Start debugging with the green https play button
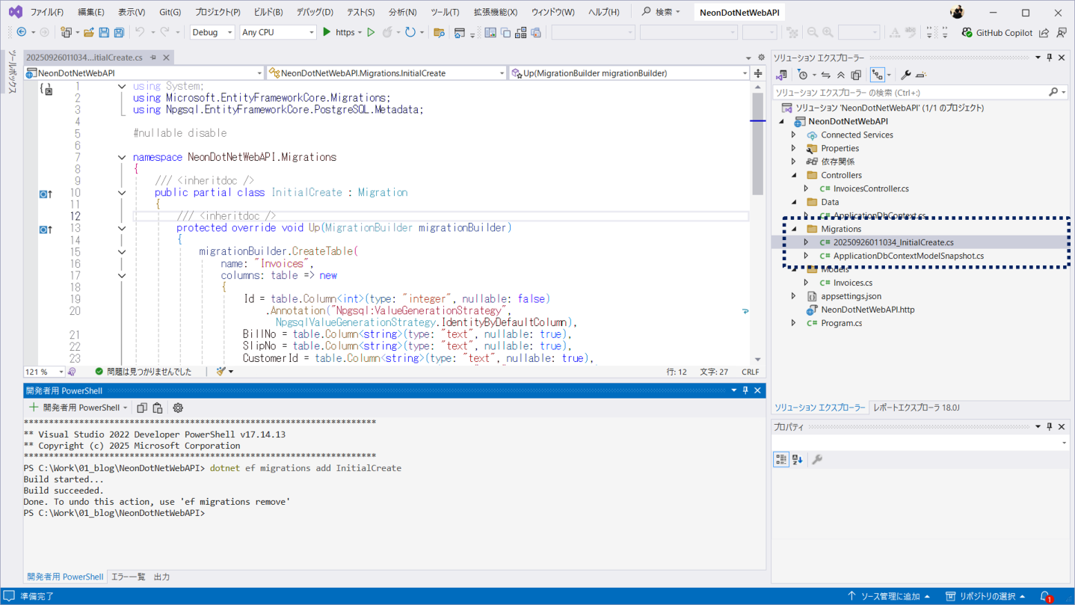1075x605 pixels. pos(327,32)
